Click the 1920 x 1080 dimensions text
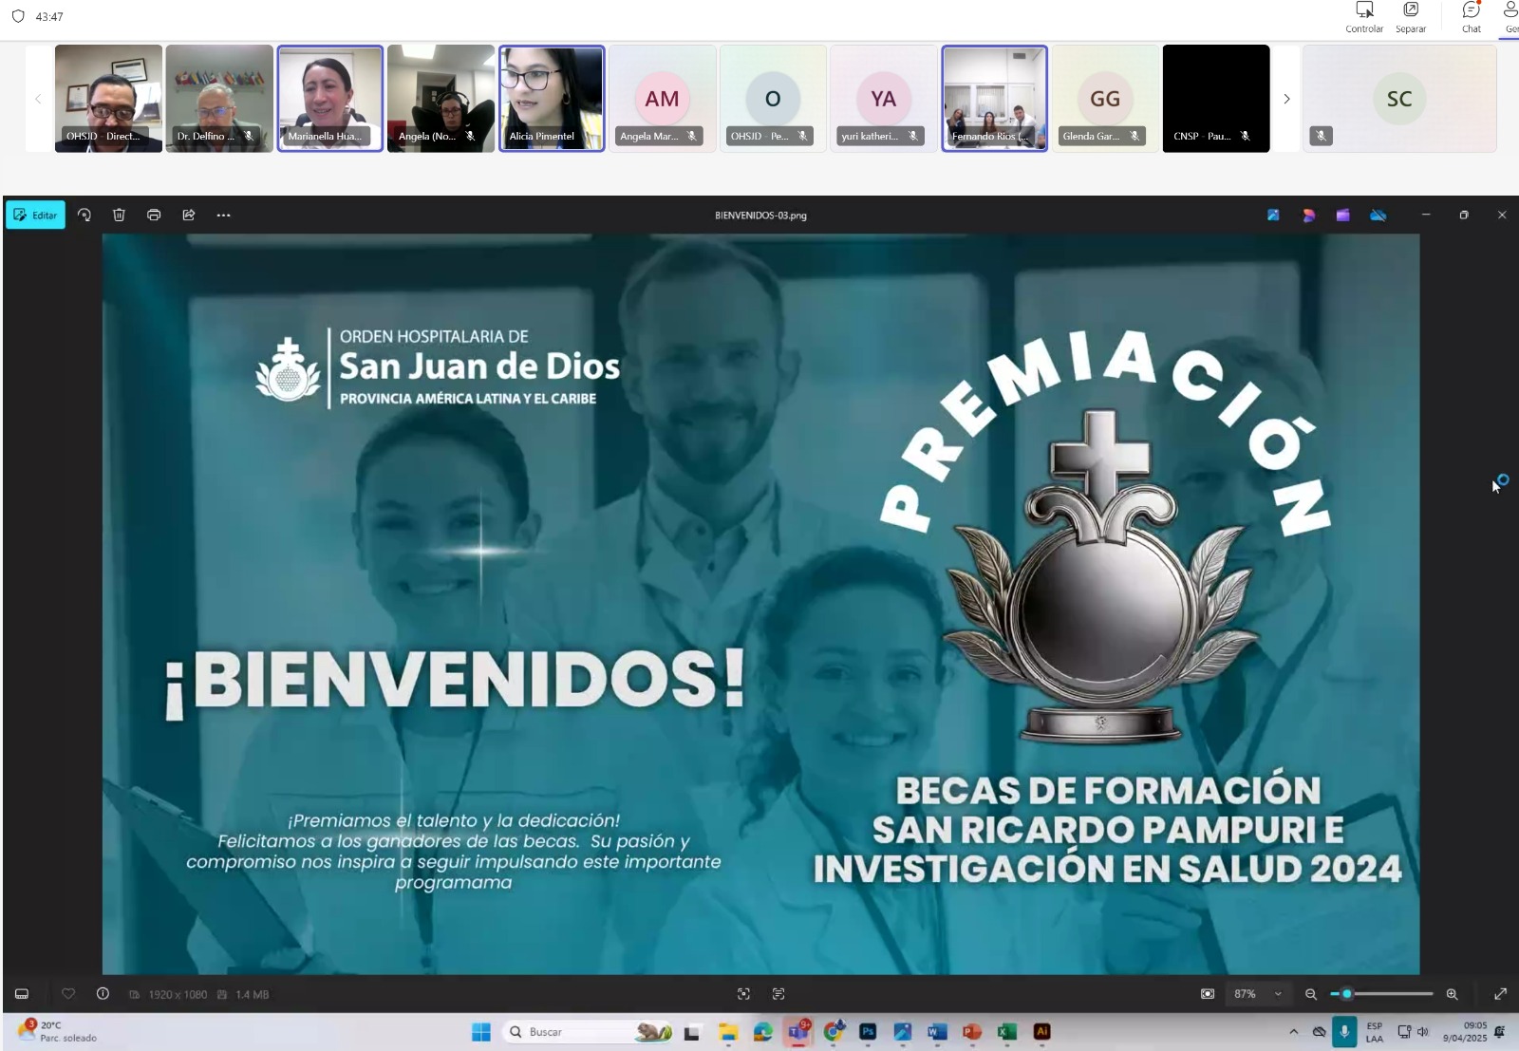The image size is (1519, 1051). tap(178, 995)
